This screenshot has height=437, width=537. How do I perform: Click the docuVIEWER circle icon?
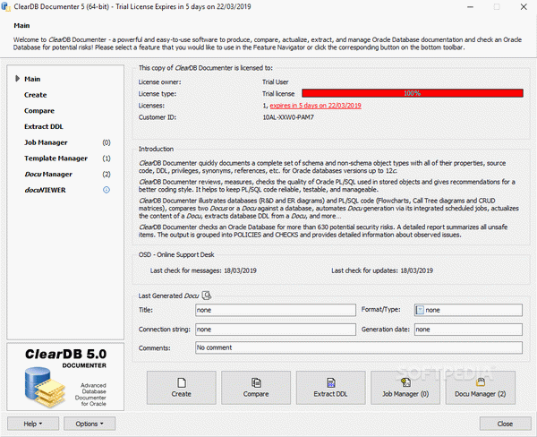107,190
